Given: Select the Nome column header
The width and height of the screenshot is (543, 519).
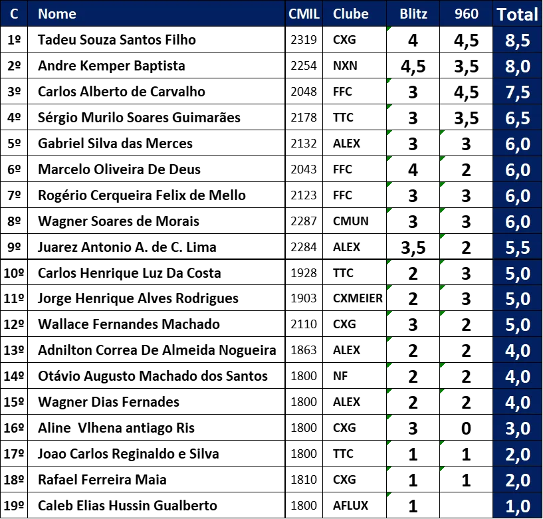Looking at the screenshot, I should 57,14.
